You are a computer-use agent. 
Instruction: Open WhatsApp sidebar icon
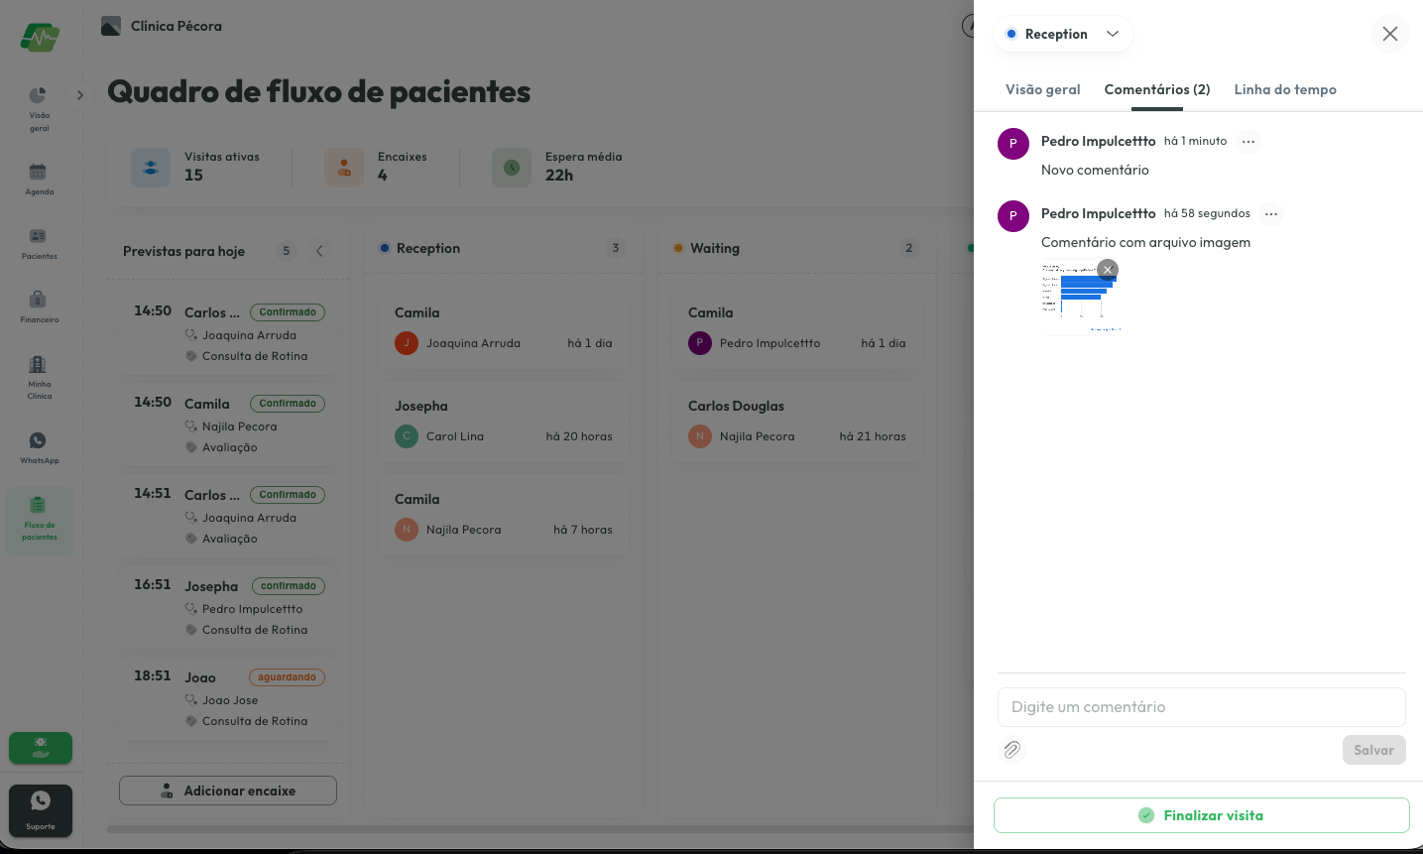(39, 447)
